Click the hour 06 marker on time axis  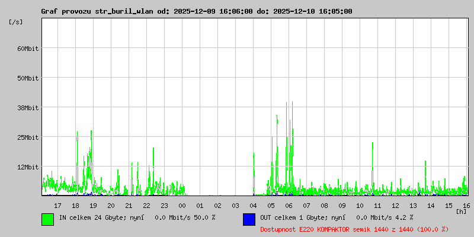coord(289,205)
